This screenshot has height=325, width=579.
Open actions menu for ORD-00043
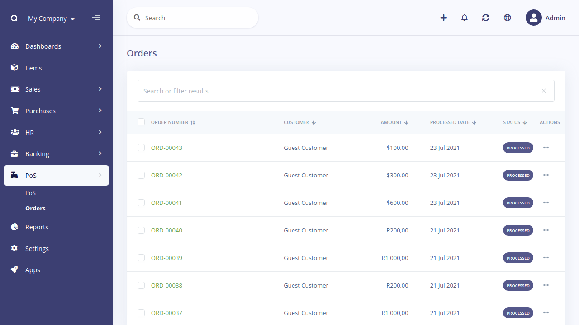pyautogui.click(x=546, y=148)
